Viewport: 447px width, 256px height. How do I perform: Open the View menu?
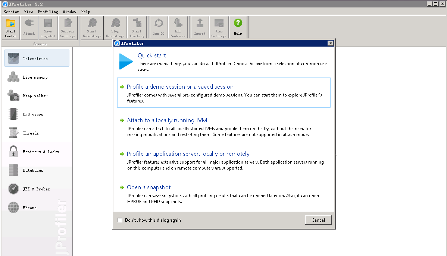point(28,12)
